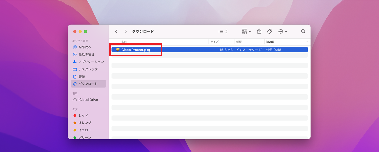Viewport: 379px width, 153px height.
Task: Sort by 名前 column header
Action: click(124, 42)
